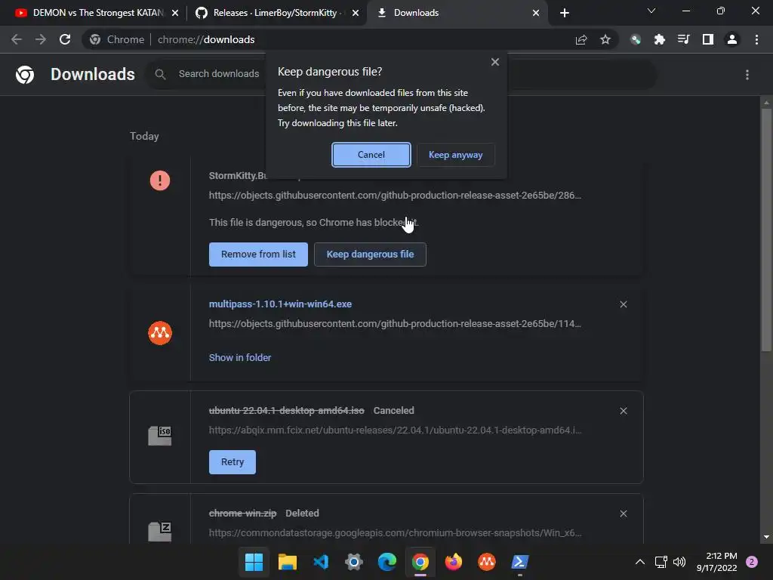Image resolution: width=773 pixels, height=580 pixels.
Task: Click Remove from list for StormKitty
Action: (258, 255)
